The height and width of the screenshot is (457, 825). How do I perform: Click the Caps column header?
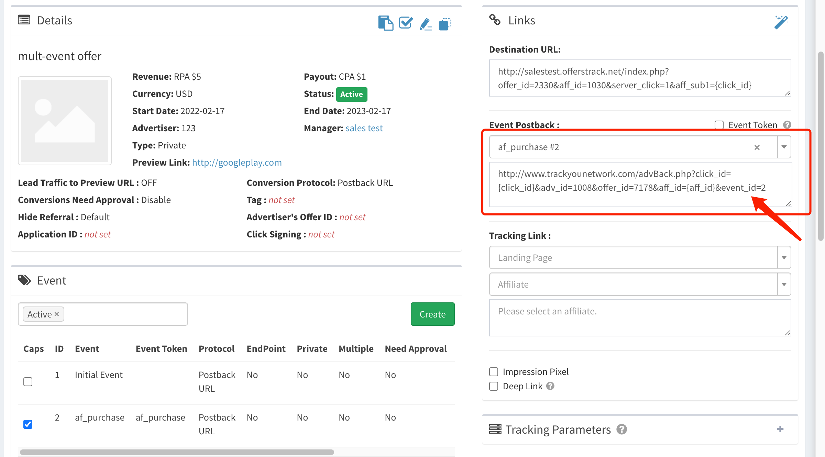pyautogui.click(x=34, y=349)
